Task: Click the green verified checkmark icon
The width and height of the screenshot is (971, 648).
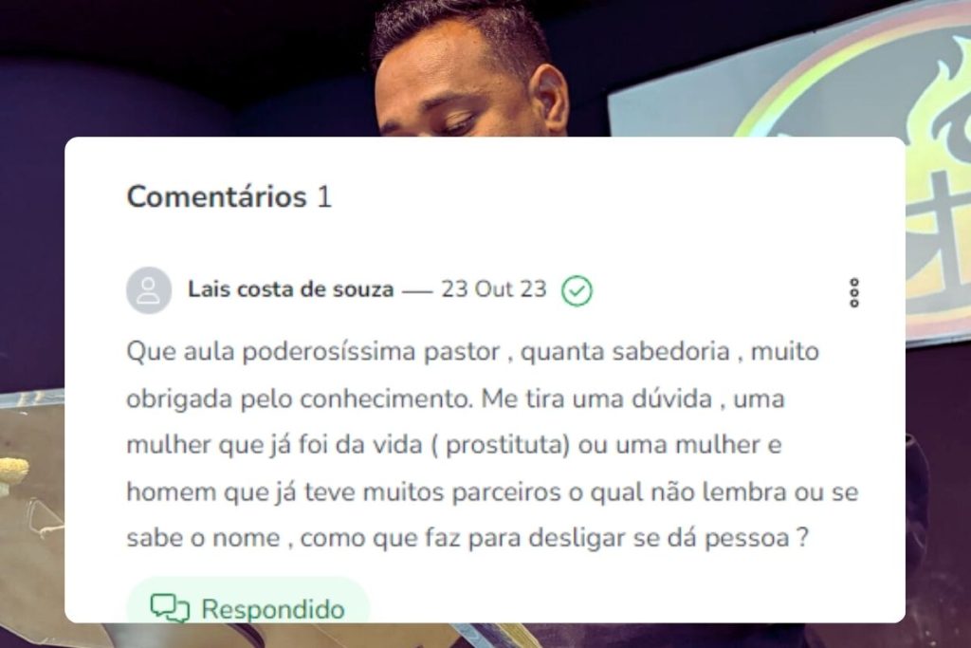Action: coord(577,290)
